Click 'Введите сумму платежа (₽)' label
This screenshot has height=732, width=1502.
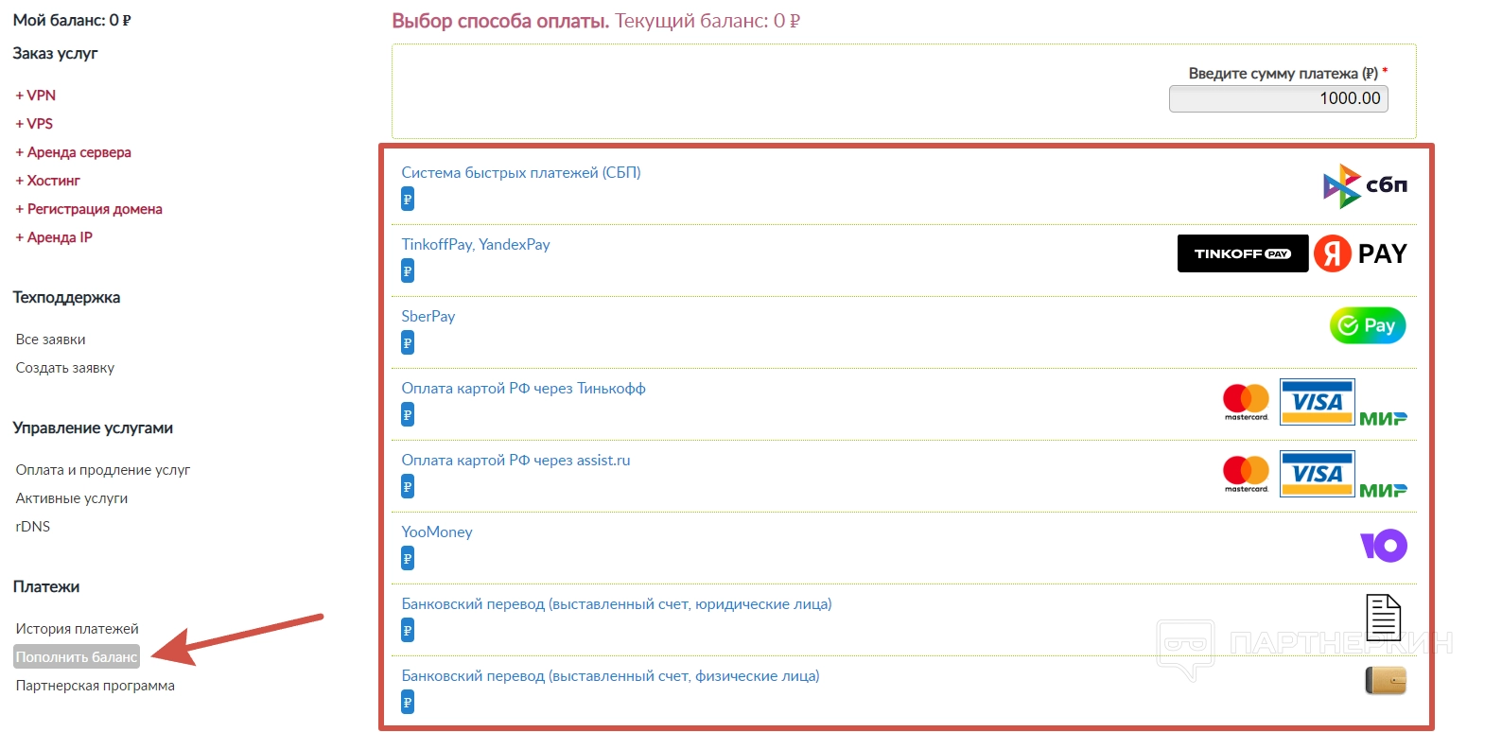point(1284,73)
